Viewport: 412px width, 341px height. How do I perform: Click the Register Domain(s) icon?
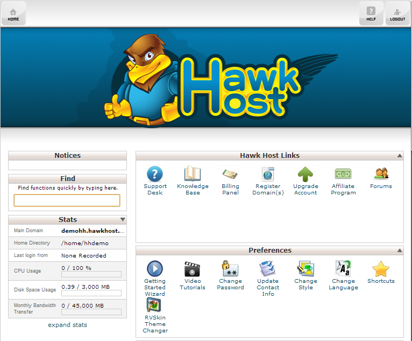click(x=268, y=174)
